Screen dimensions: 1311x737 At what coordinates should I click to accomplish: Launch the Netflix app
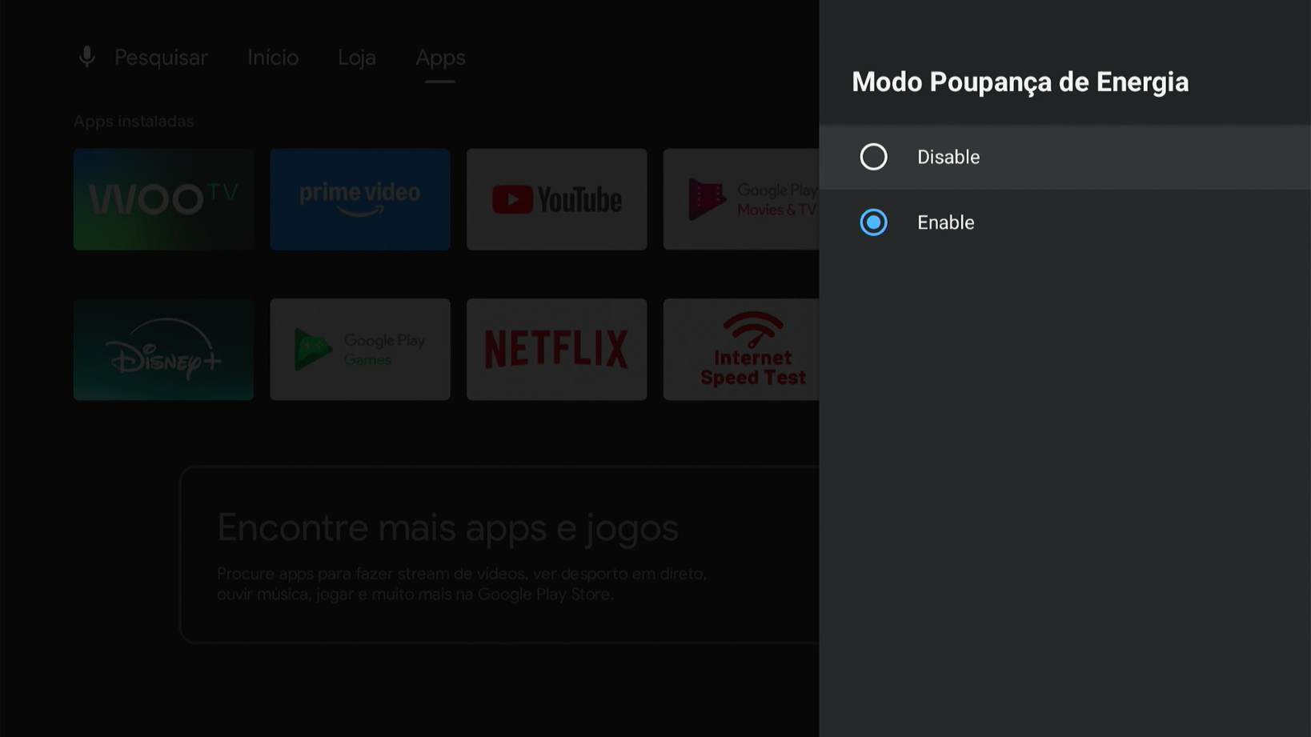557,350
